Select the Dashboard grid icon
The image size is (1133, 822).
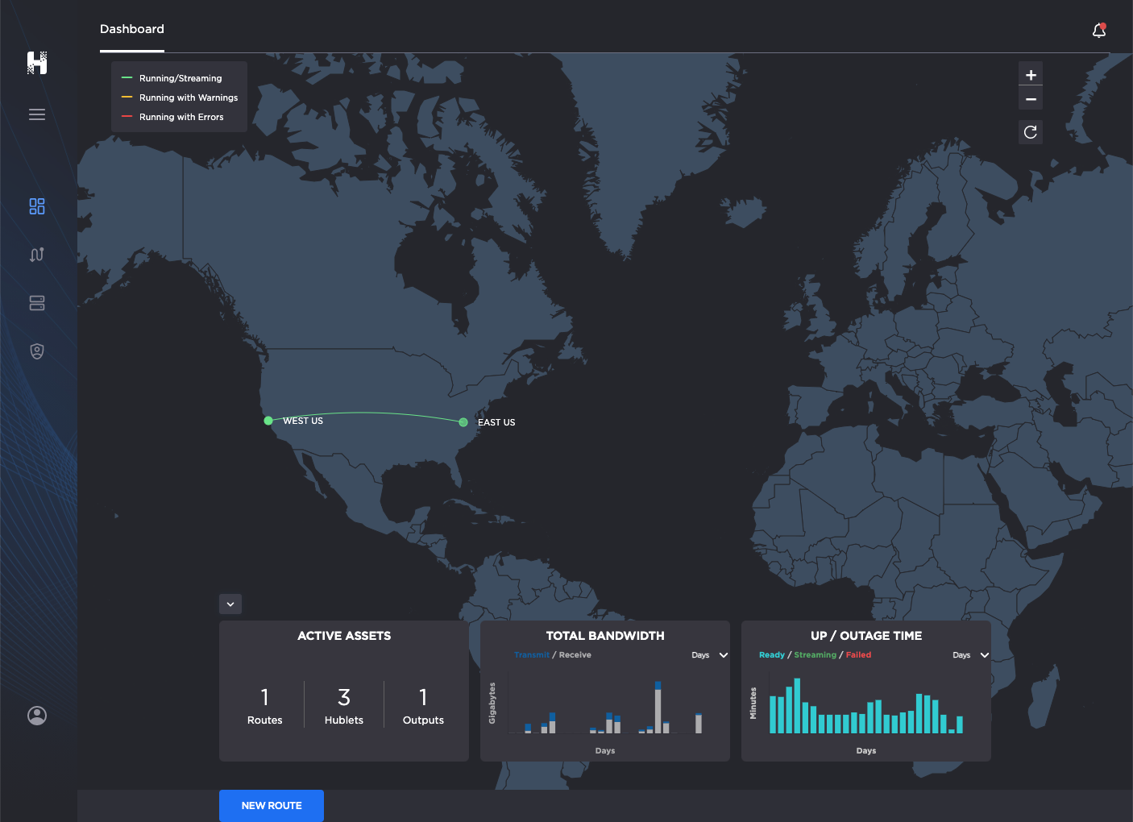pyautogui.click(x=37, y=206)
